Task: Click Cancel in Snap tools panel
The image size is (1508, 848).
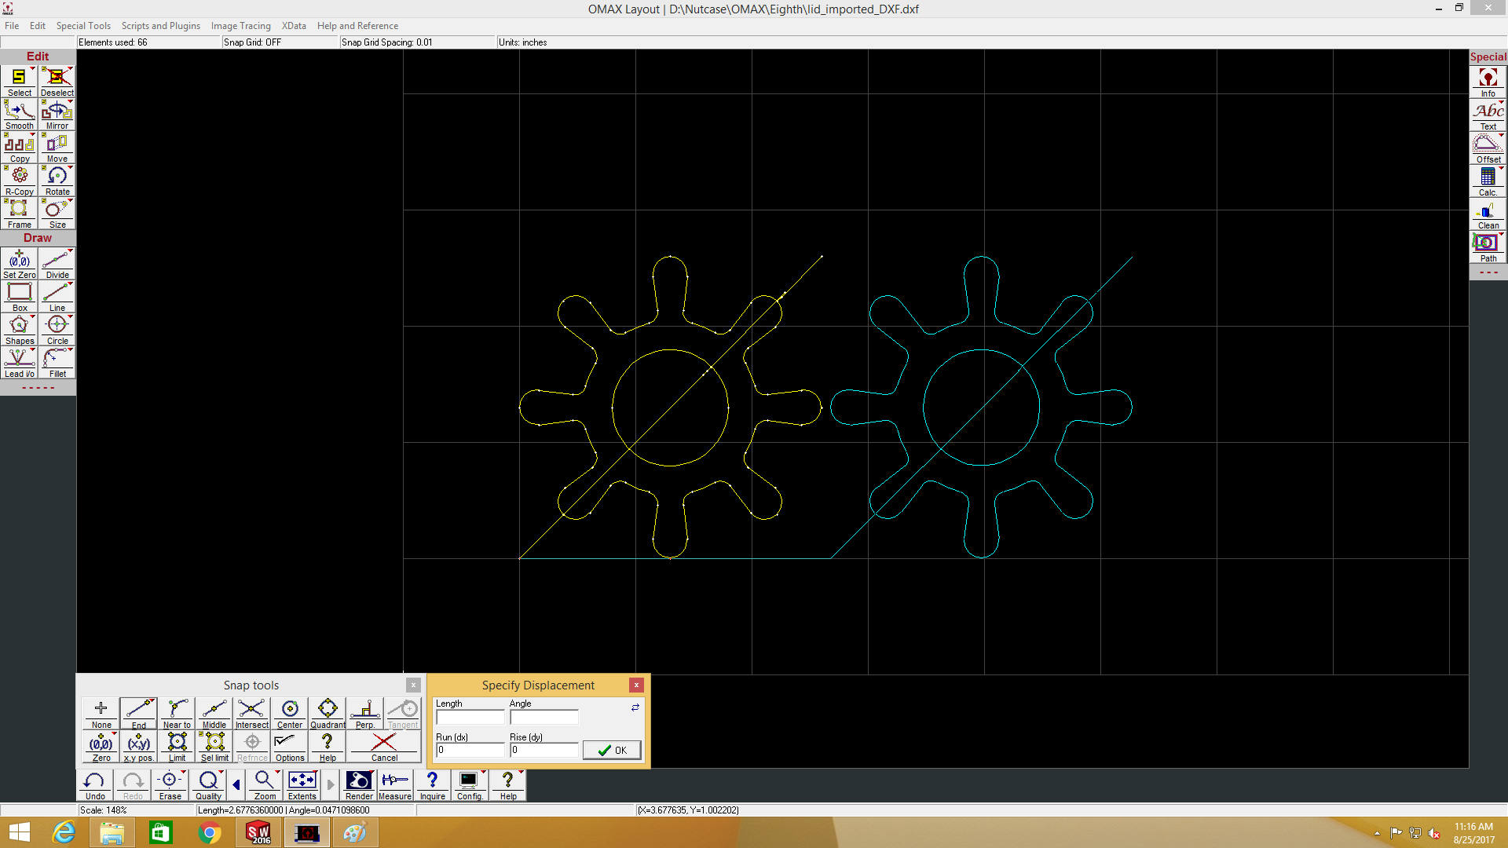Action: click(384, 747)
